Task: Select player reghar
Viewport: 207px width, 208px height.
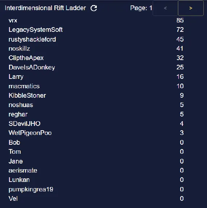Action: [18, 114]
